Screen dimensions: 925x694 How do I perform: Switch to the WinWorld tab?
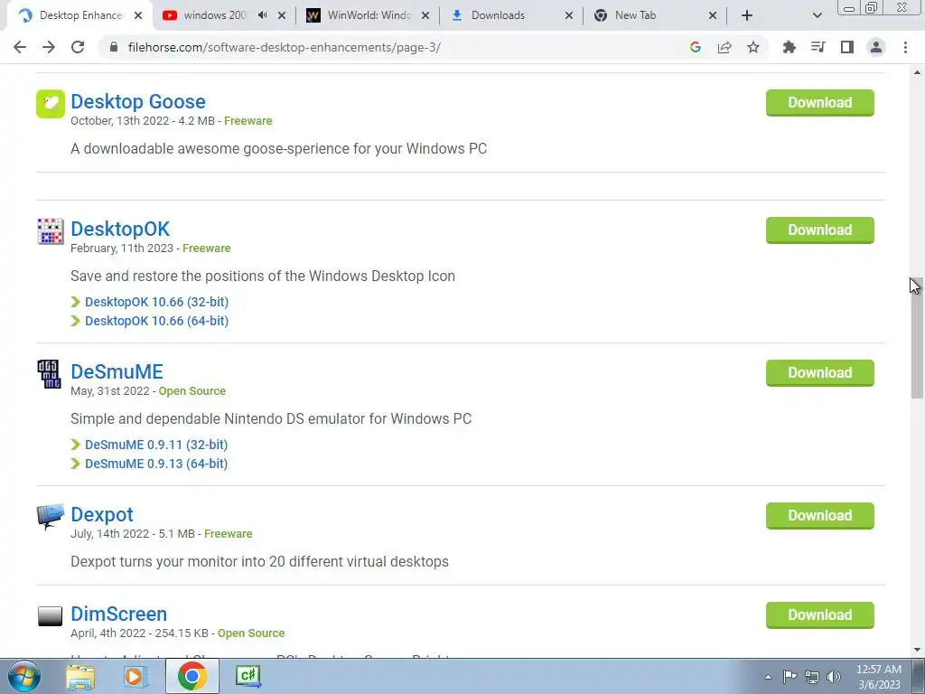(369, 15)
